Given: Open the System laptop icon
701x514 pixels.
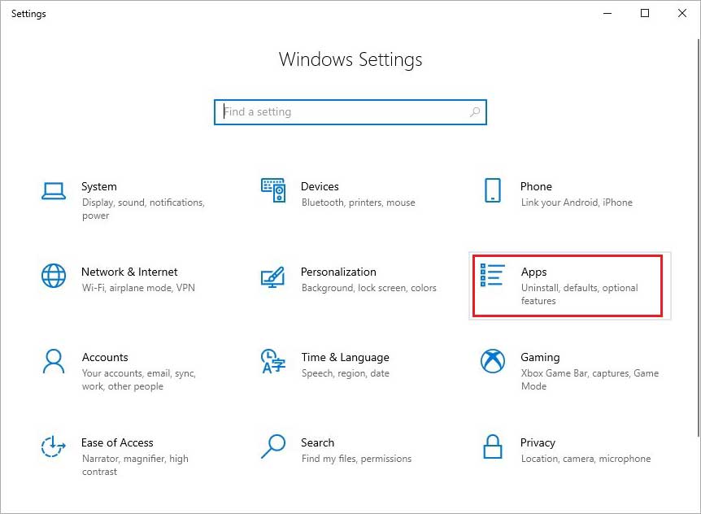Looking at the screenshot, I should 54,191.
